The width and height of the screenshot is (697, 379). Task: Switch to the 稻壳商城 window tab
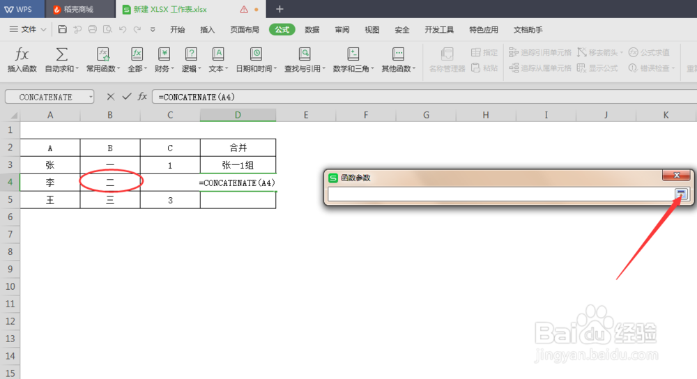point(79,9)
